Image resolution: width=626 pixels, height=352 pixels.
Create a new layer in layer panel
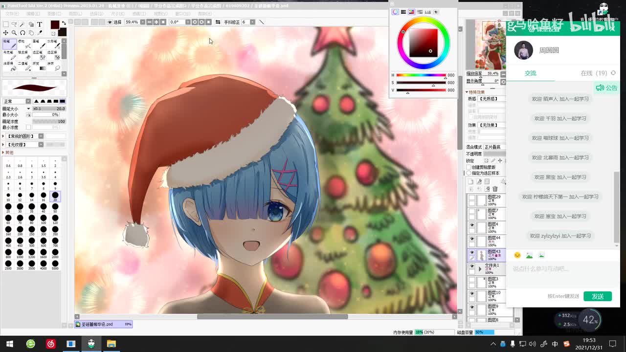tap(471, 181)
